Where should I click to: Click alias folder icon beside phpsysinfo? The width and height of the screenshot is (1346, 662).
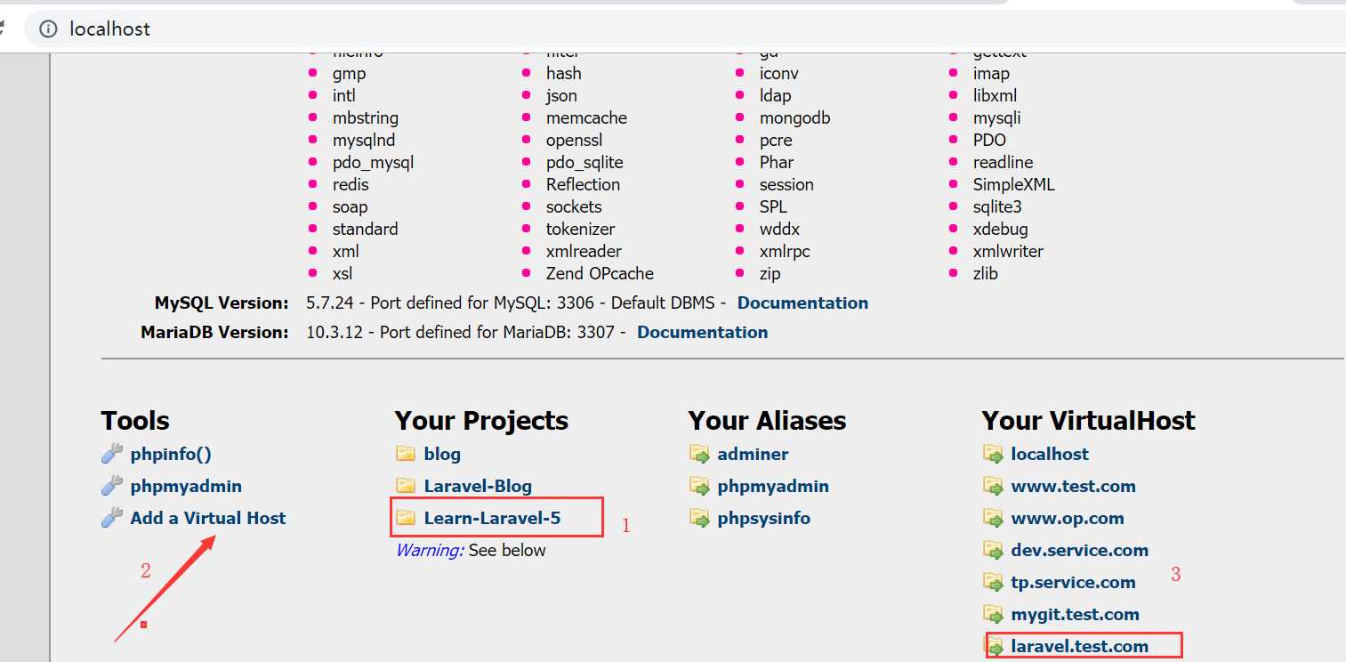pos(699,518)
